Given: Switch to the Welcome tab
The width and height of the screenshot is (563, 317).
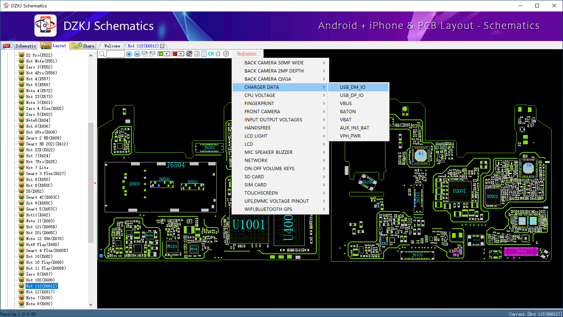Looking at the screenshot, I should coord(112,46).
